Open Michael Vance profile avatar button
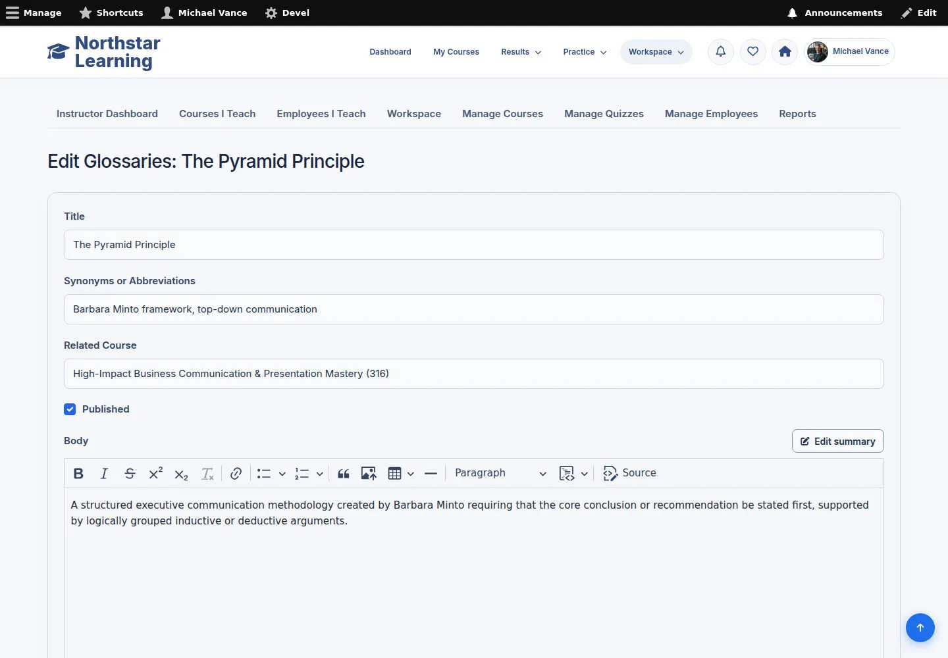 (x=849, y=51)
